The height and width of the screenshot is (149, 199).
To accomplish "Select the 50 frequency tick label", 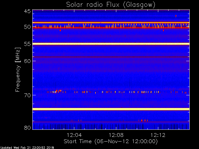I will coord(27,27).
